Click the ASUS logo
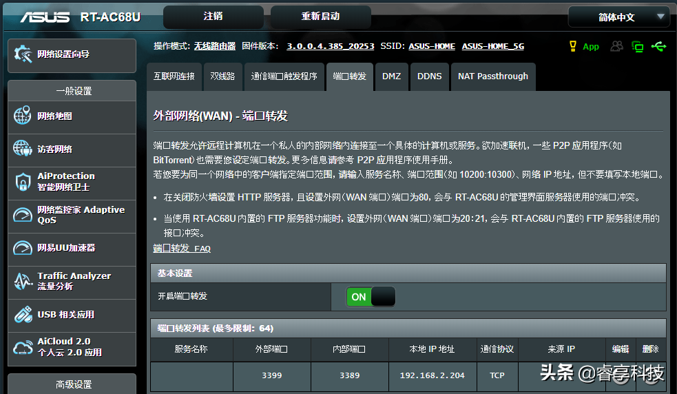Screen dimensions: 677x394 [x=45, y=17]
